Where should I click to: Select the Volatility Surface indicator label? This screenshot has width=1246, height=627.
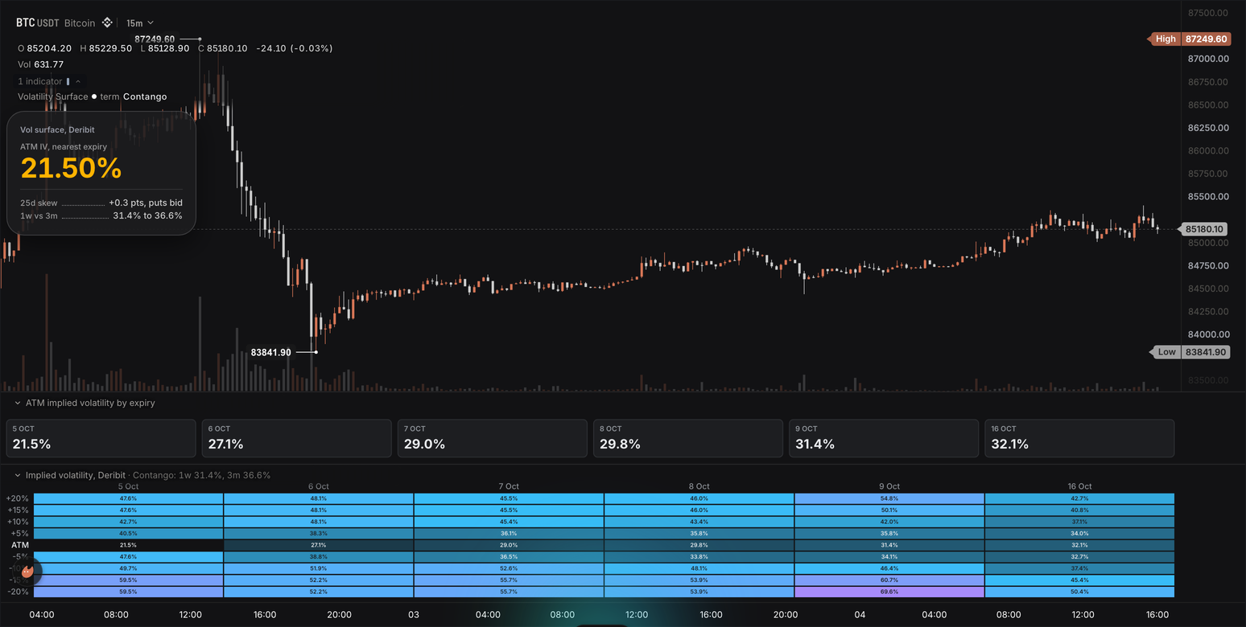tap(53, 96)
